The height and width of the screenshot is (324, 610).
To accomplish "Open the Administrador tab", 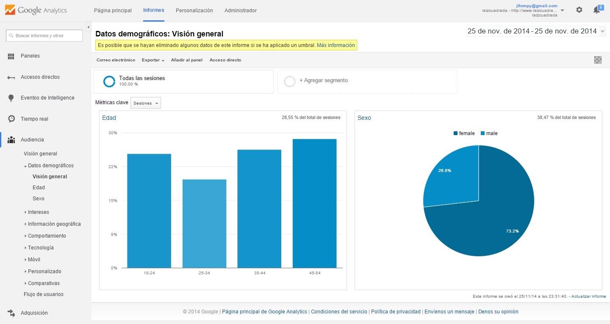I will [x=240, y=11].
